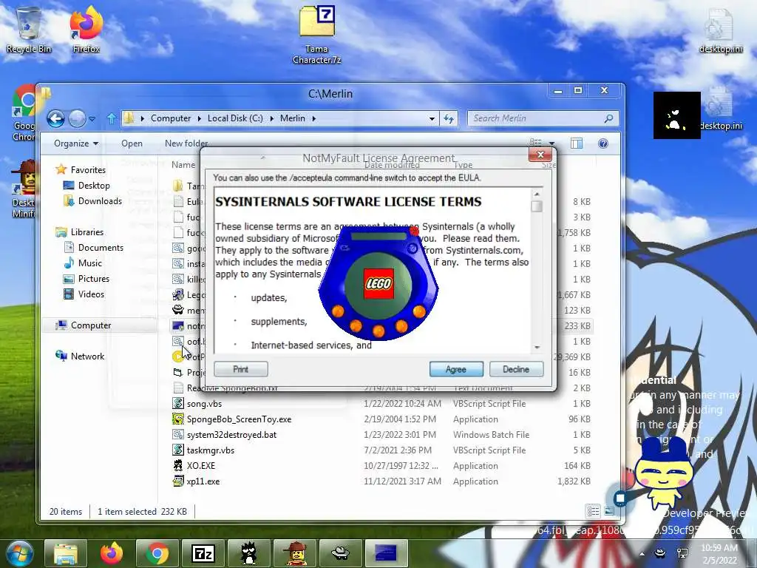Open Windows Explorer from taskbar
This screenshot has width=757, height=568.
66,553
